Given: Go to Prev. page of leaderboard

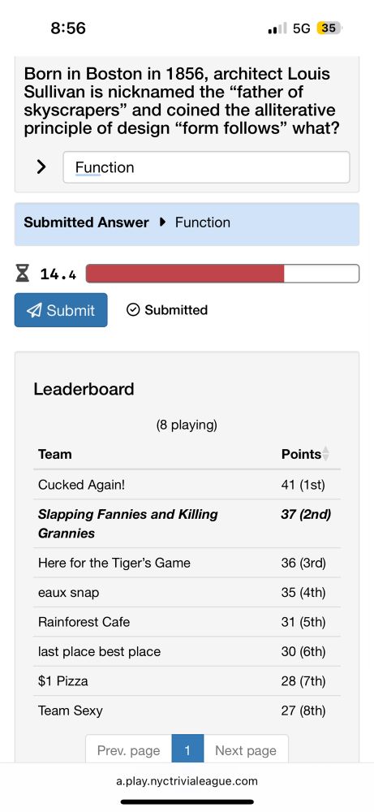Looking at the screenshot, I should 128,749.
